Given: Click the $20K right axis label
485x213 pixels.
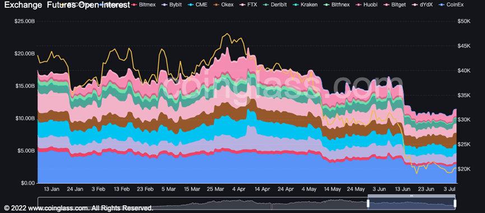Looking at the screenshot, I should [464, 169].
